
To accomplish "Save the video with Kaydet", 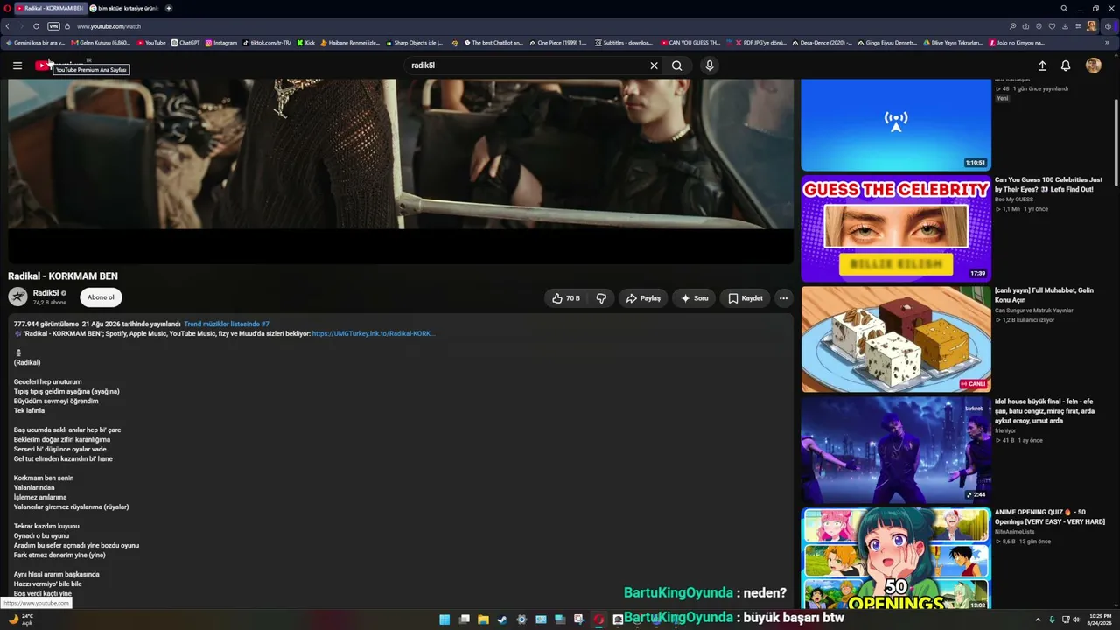I will [745, 298].
